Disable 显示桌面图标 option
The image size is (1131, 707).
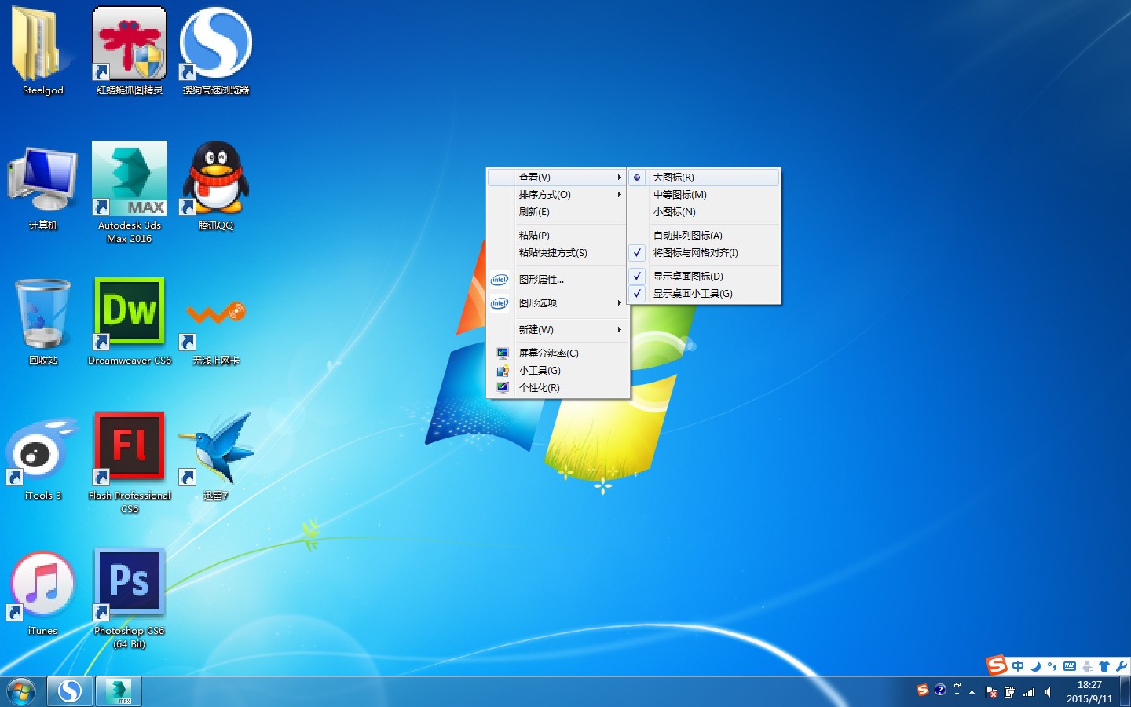pyautogui.click(x=690, y=276)
